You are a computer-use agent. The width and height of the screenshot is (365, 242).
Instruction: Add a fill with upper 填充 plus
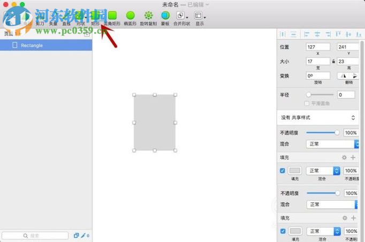click(353, 157)
